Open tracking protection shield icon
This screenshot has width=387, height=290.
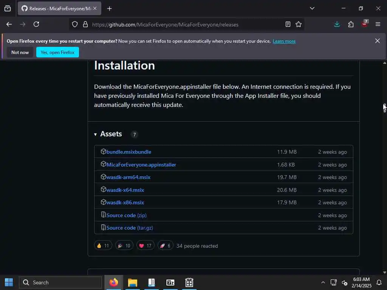tap(75, 24)
